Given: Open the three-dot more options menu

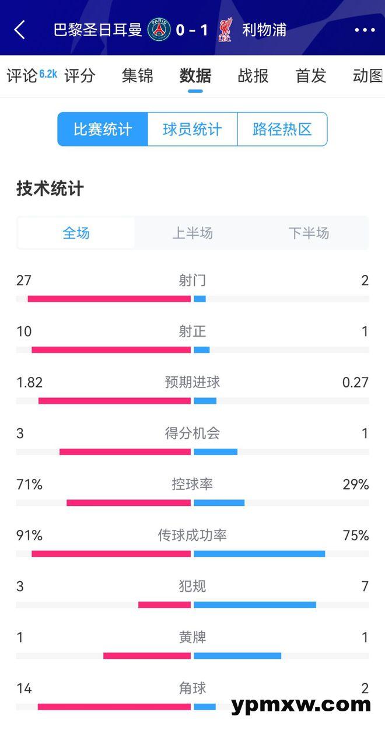Looking at the screenshot, I should click(x=365, y=30).
